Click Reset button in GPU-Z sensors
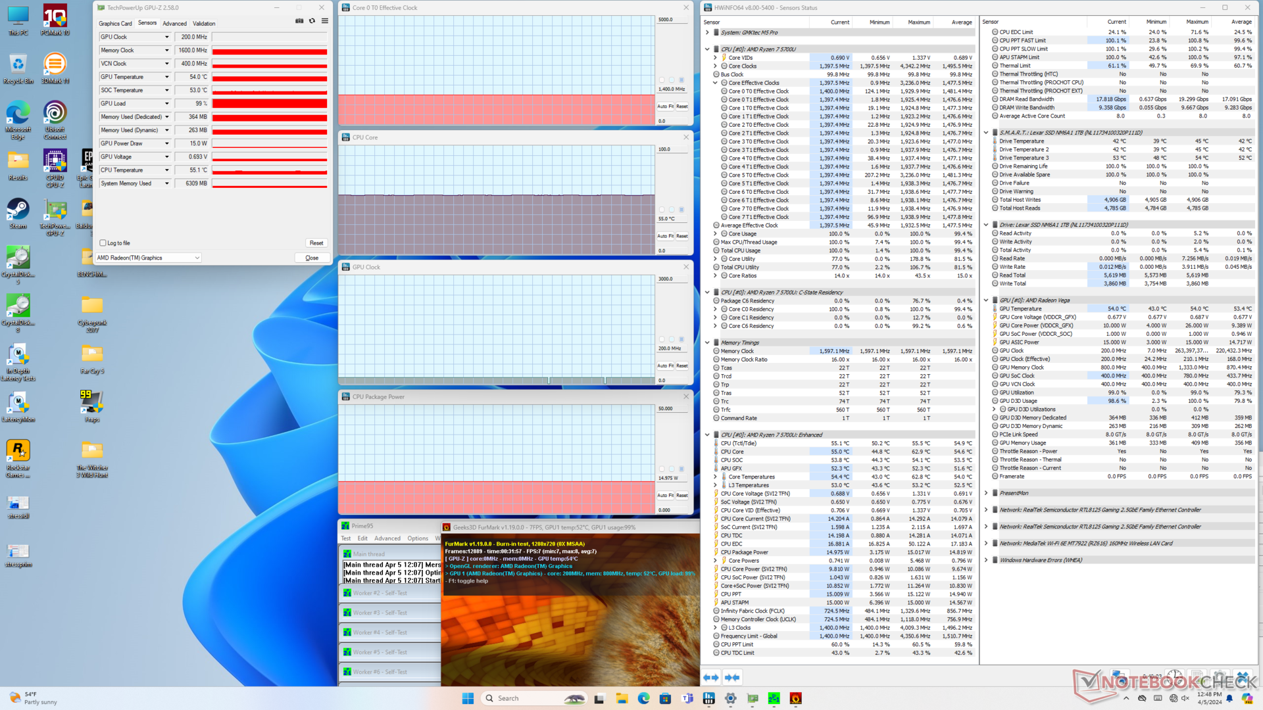1263x710 pixels. coord(316,243)
